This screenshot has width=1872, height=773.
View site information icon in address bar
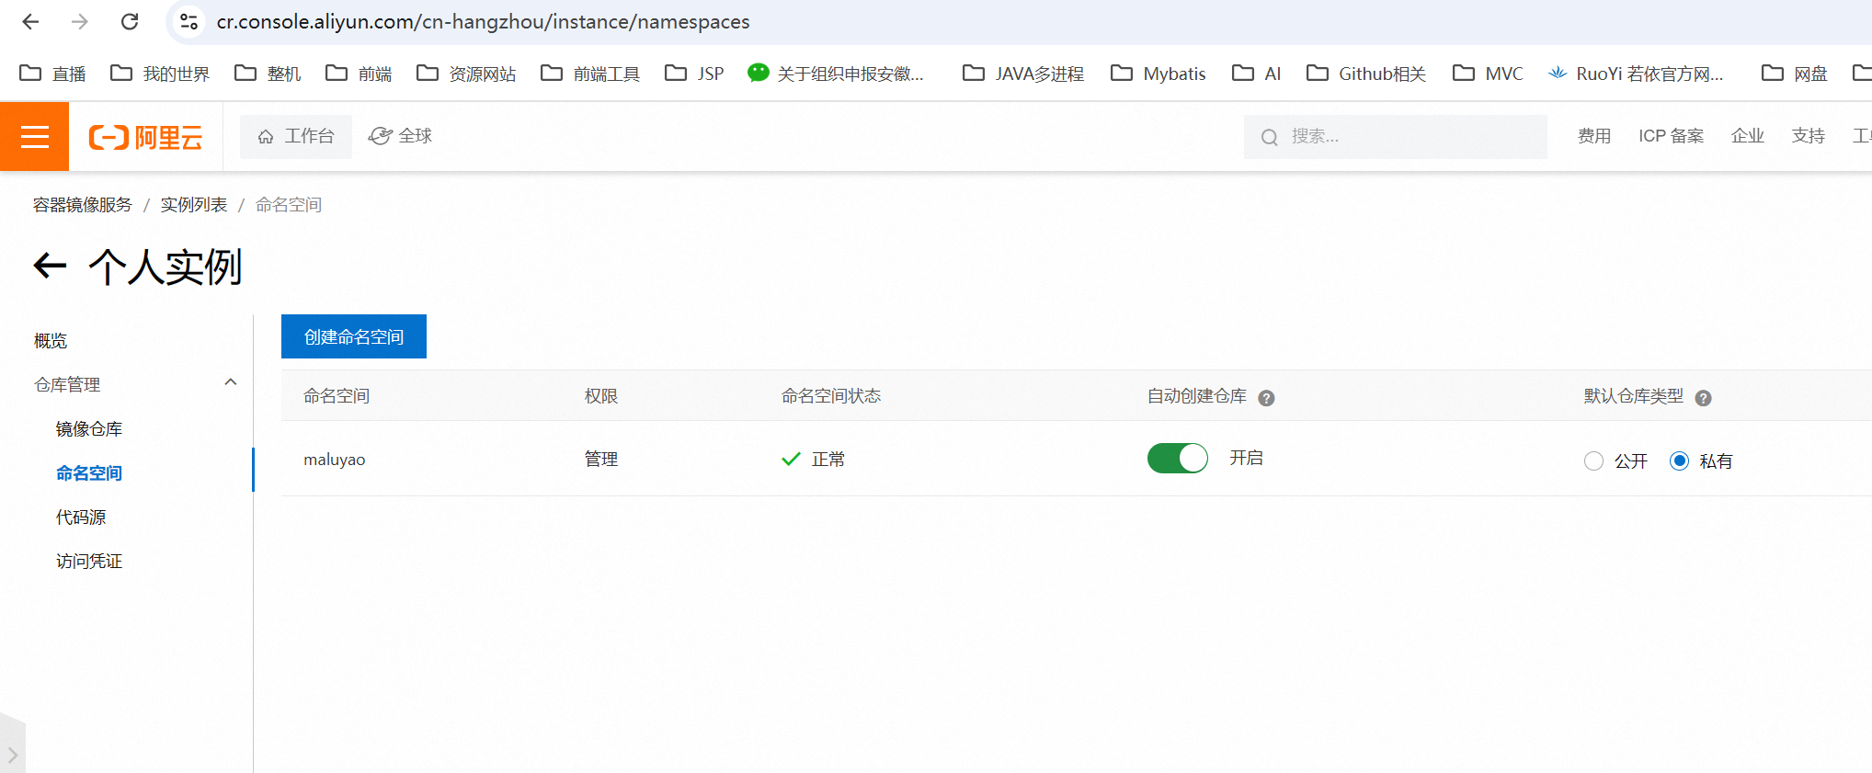click(x=188, y=21)
